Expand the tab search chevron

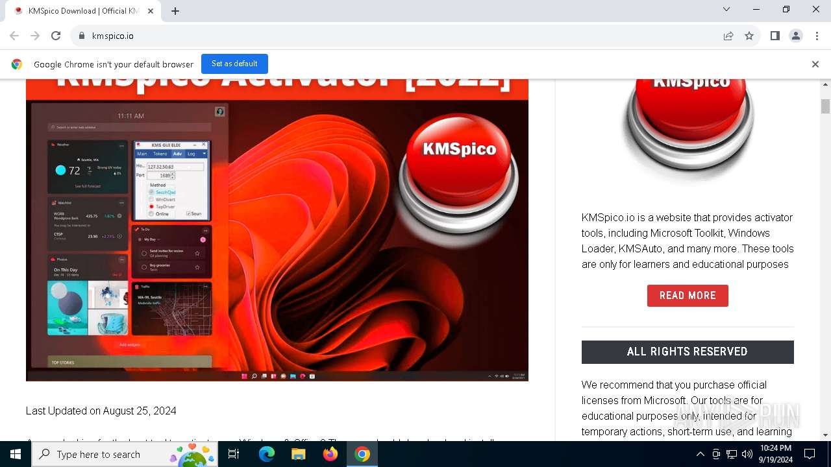(x=726, y=9)
